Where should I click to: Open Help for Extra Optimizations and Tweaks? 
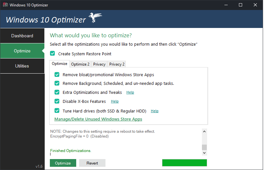pos(130,92)
